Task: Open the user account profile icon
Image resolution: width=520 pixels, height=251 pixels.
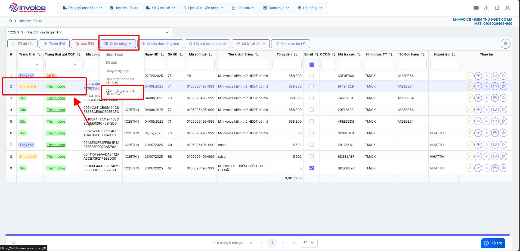Action: tap(507, 8)
